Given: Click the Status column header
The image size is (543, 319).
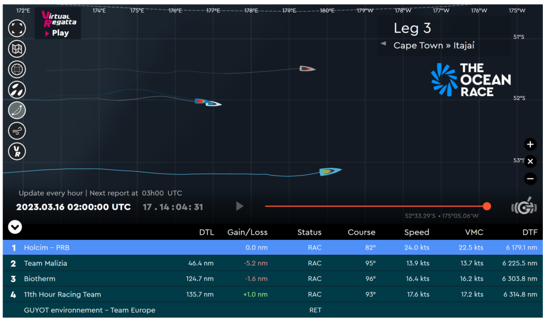Looking at the screenshot, I should pyautogui.click(x=309, y=232).
